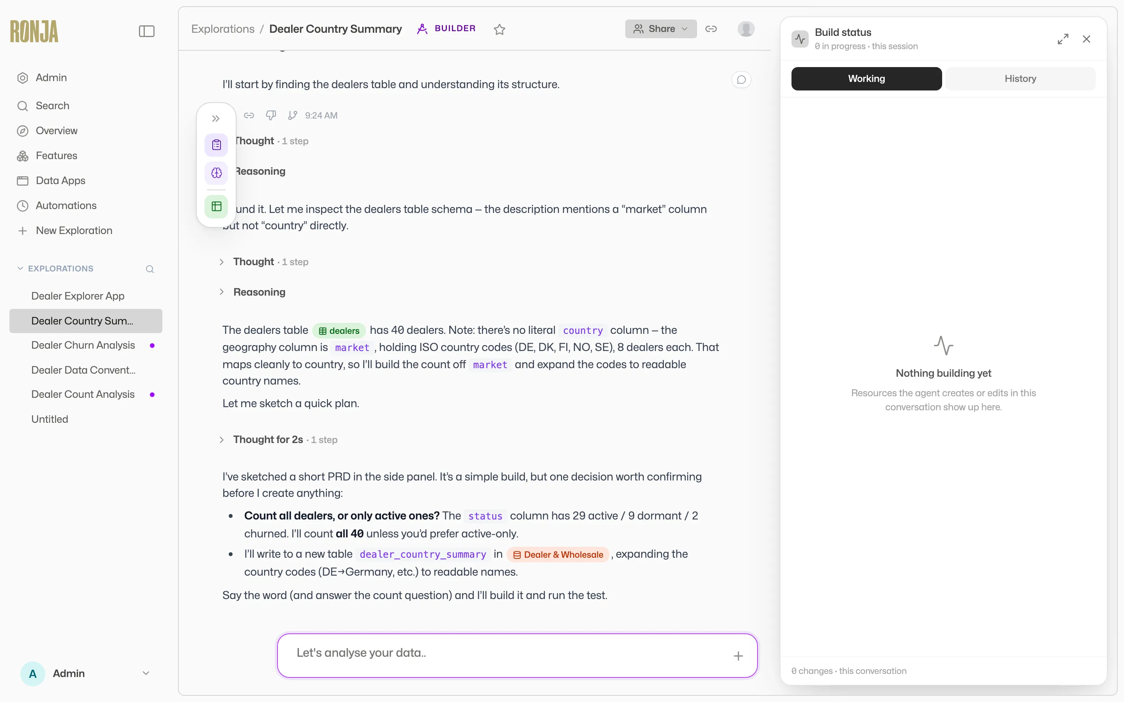Switch to the Working tab
Screen dimensions: 1124x702
pos(866,78)
